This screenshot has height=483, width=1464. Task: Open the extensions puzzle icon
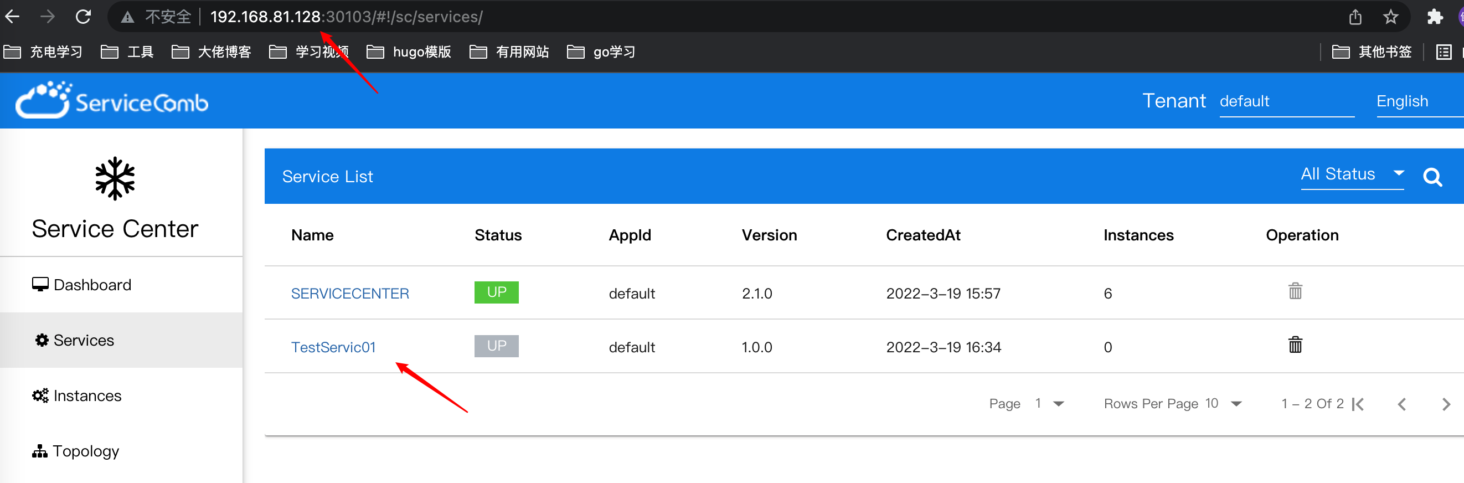[x=1435, y=17]
